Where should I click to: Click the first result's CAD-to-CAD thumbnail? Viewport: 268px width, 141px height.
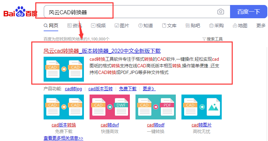tap(64, 69)
